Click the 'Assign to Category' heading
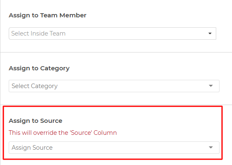This screenshot has width=232, height=165. click(39, 68)
